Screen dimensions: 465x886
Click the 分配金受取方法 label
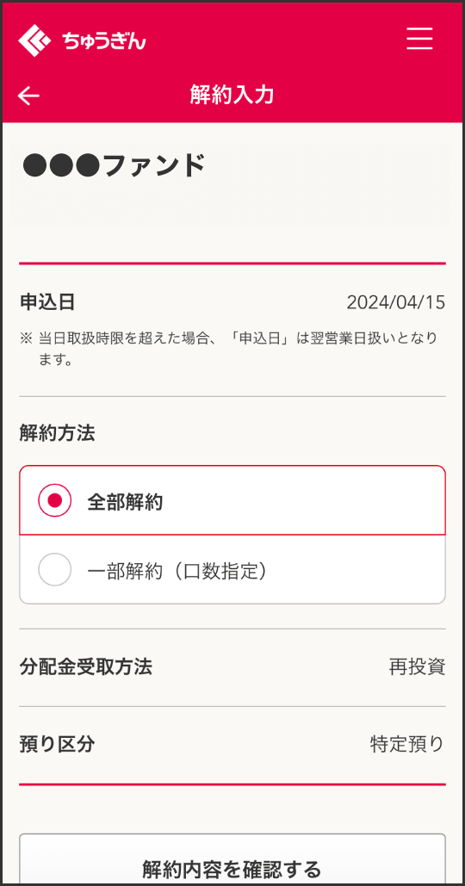[x=85, y=667]
